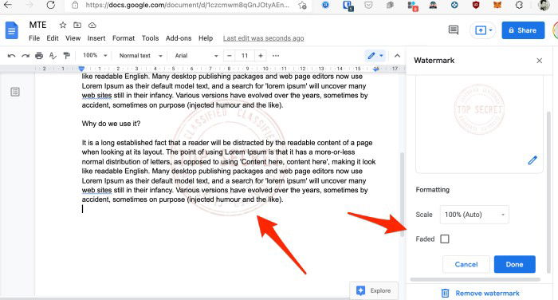Go back in the browser
This screenshot has height=300, width=558.
click(7, 5)
